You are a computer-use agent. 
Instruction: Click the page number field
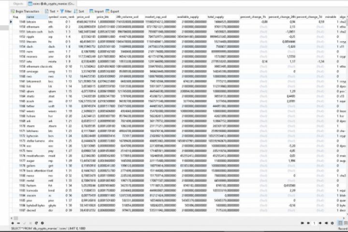(x=314, y=223)
